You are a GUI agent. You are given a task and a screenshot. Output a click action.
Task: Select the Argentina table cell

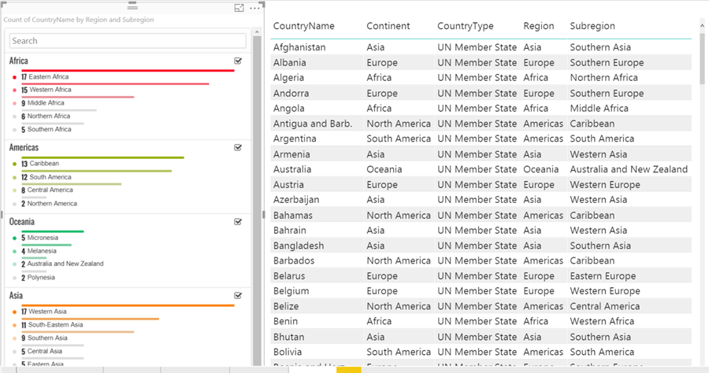click(x=295, y=138)
